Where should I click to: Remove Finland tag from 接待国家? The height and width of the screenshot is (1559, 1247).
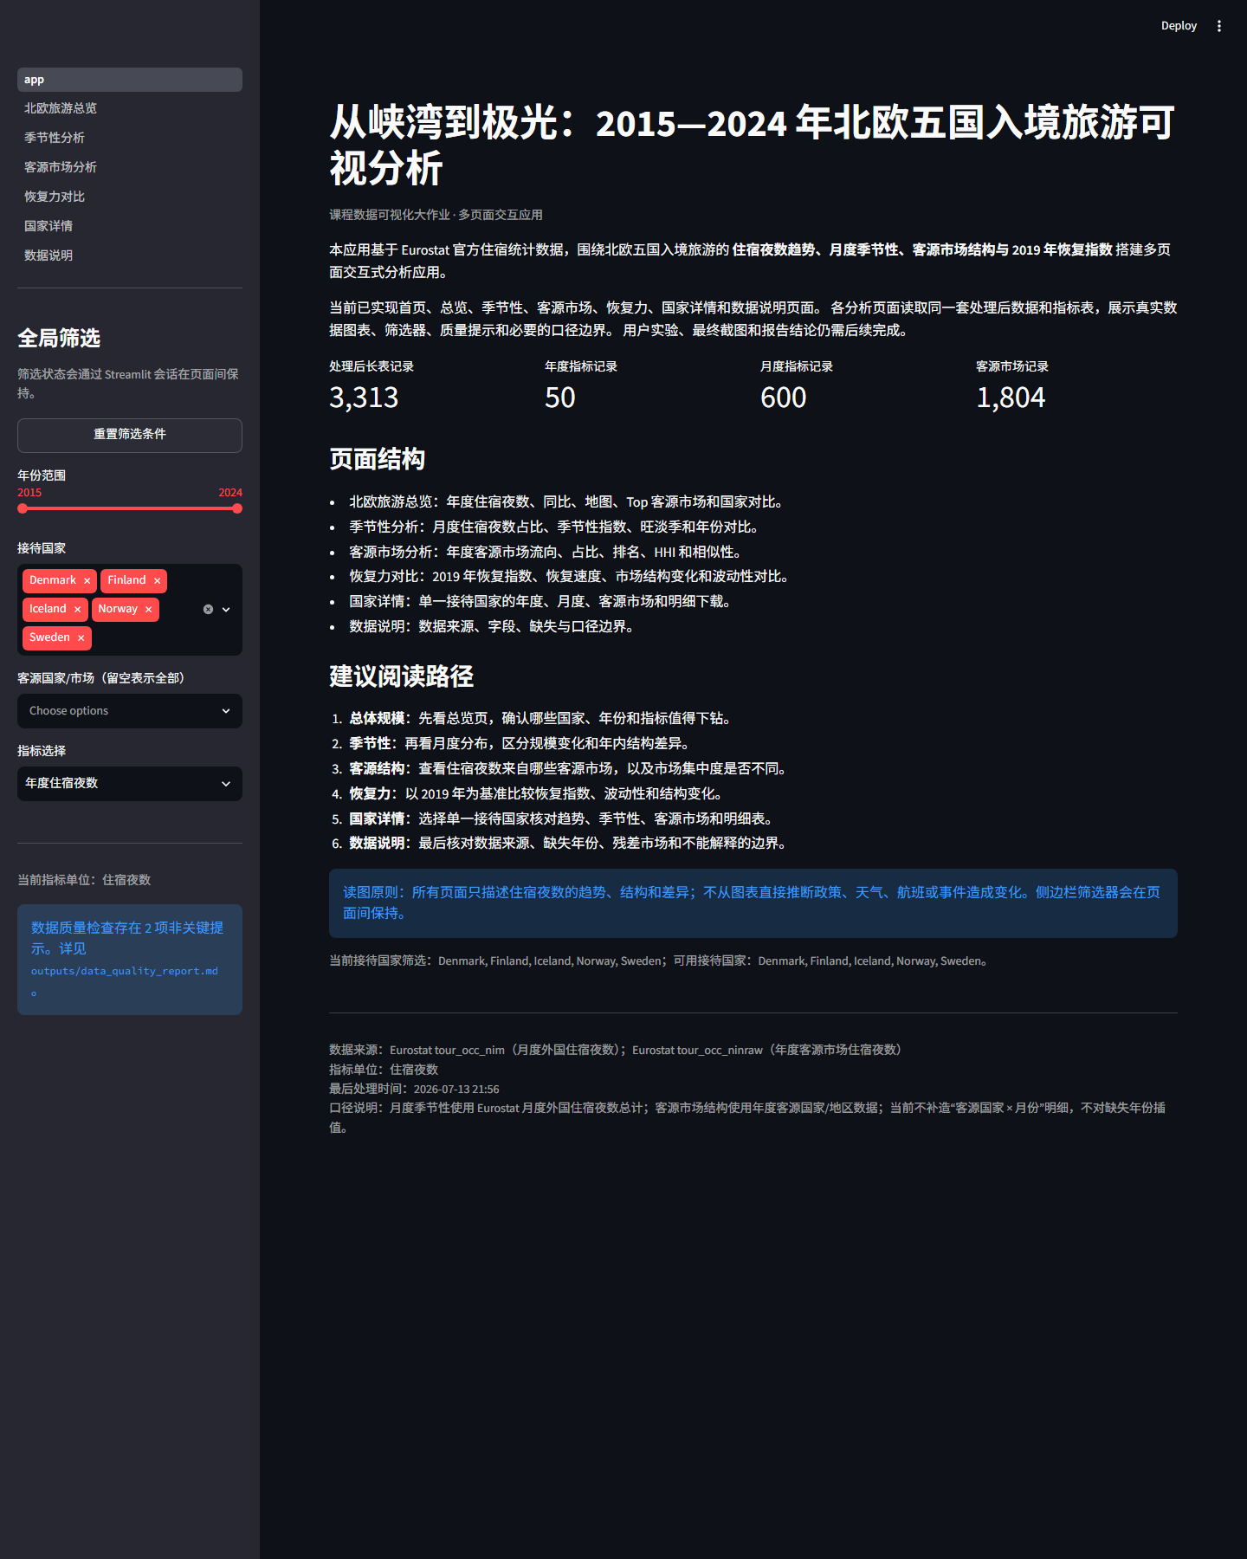157,580
